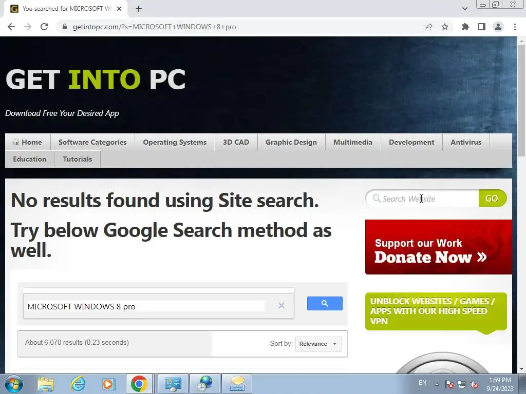Screen dimensions: 526x394
Task: Open a new tab with plus button
Action: click(139, 9)
